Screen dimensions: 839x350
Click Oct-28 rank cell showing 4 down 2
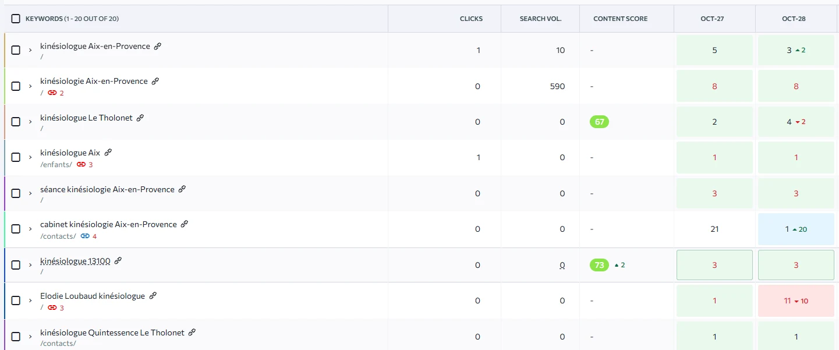coord(796,122)
